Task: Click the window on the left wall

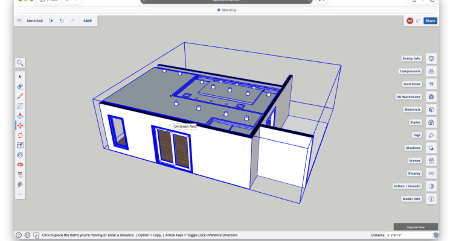Action: point(118,133)
